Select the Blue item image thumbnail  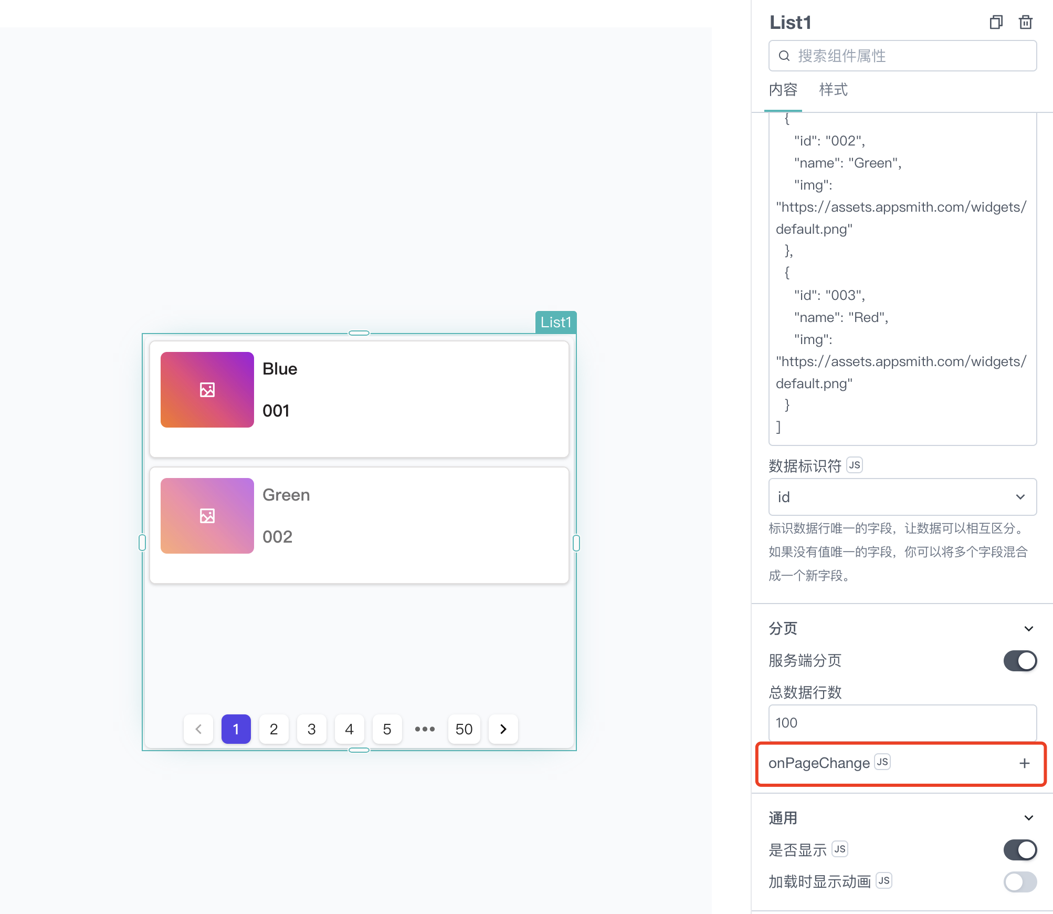207,390
